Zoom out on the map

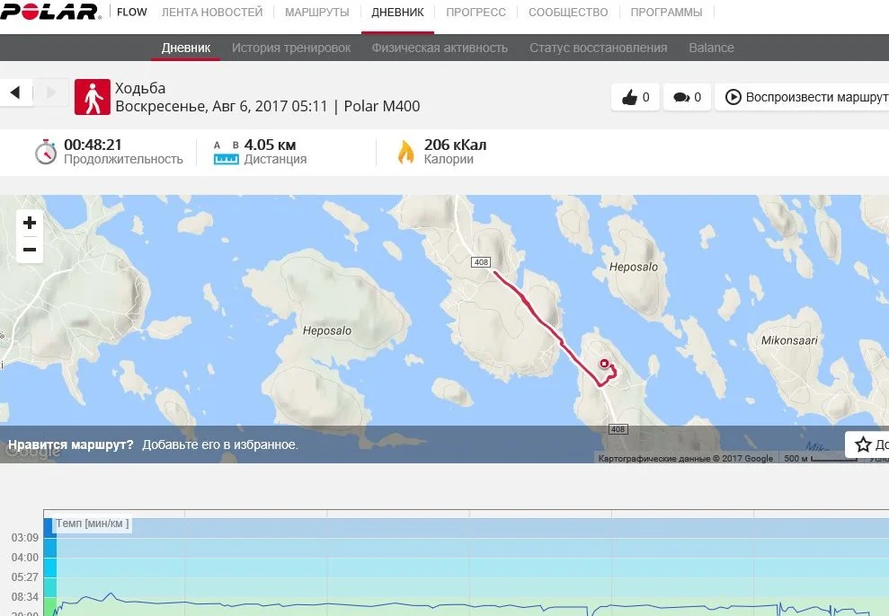tap(30, 250)
